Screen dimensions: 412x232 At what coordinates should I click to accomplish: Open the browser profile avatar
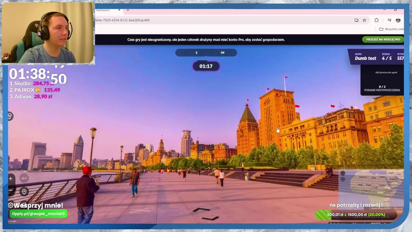pos(398,20)
